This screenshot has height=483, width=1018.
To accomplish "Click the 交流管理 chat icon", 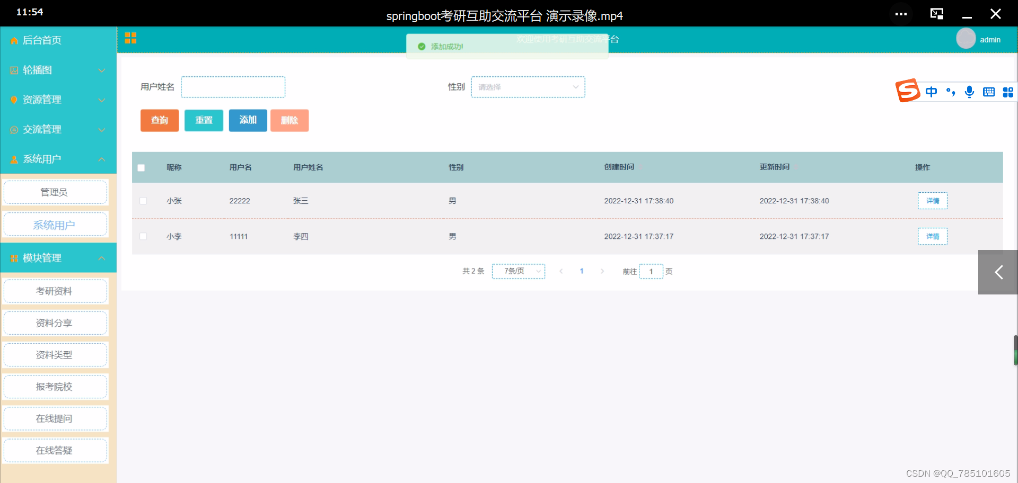I will click(13, 129).
